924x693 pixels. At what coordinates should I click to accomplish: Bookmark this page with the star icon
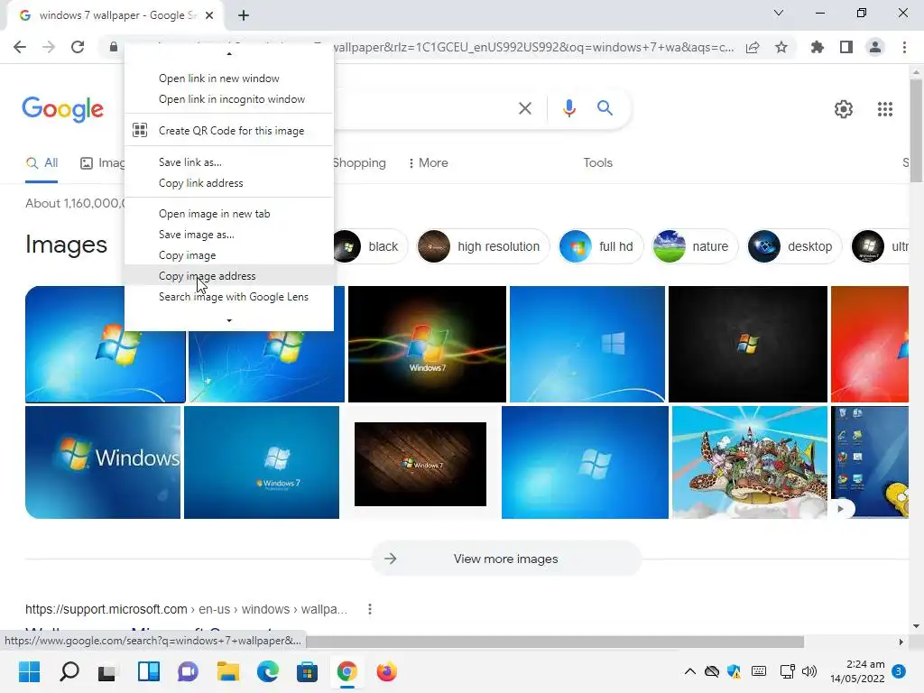[781, 47]
